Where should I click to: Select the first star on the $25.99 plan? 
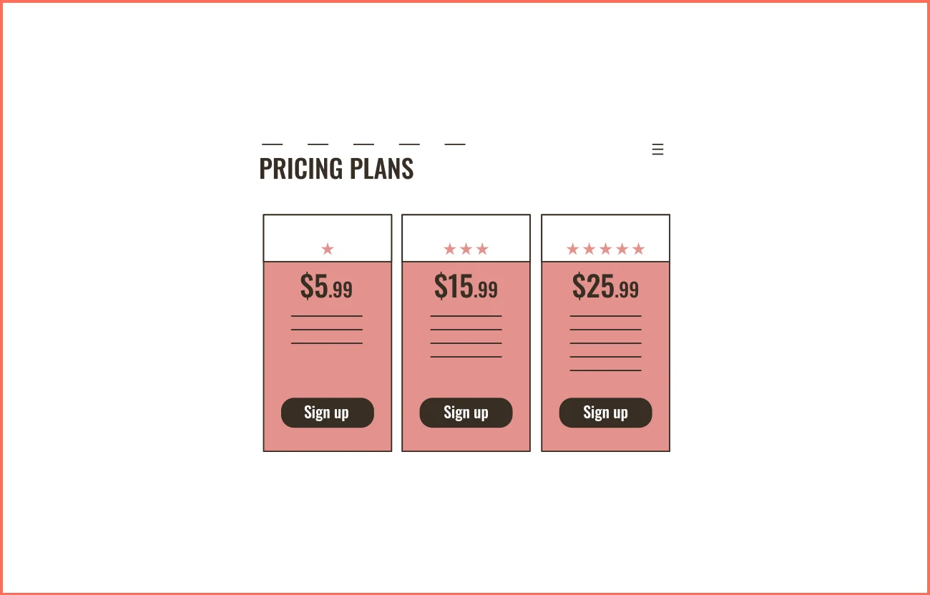pos(572,248)
